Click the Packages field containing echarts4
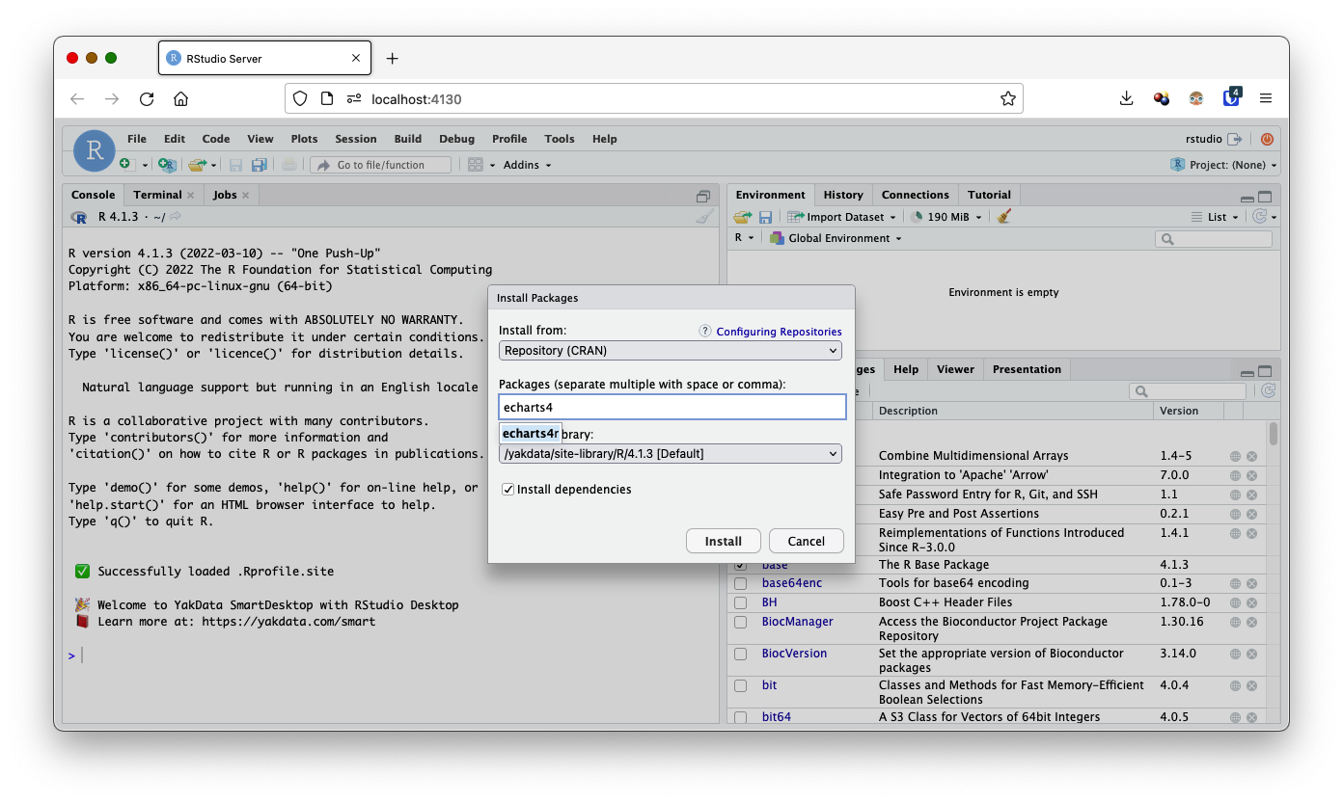1343x802 pixels. click(672, 407)
